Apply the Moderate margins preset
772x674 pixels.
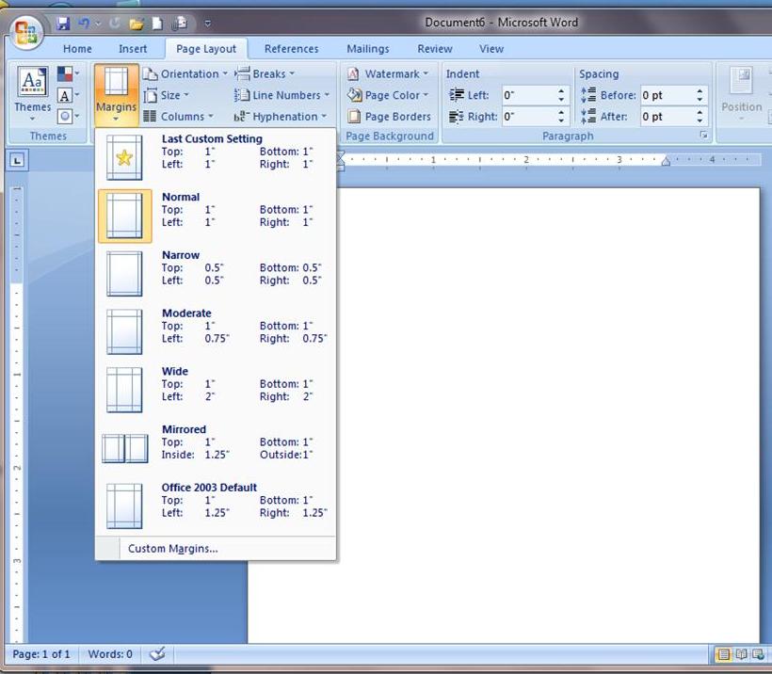[x=216, y=331]
